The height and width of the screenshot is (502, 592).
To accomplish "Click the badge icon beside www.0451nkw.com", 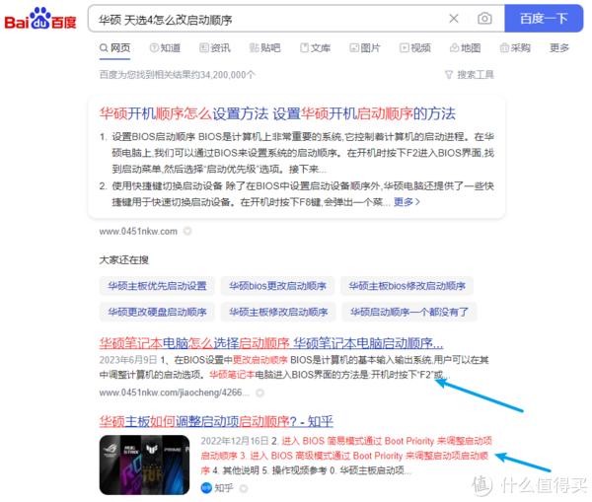I will (187, 231).
